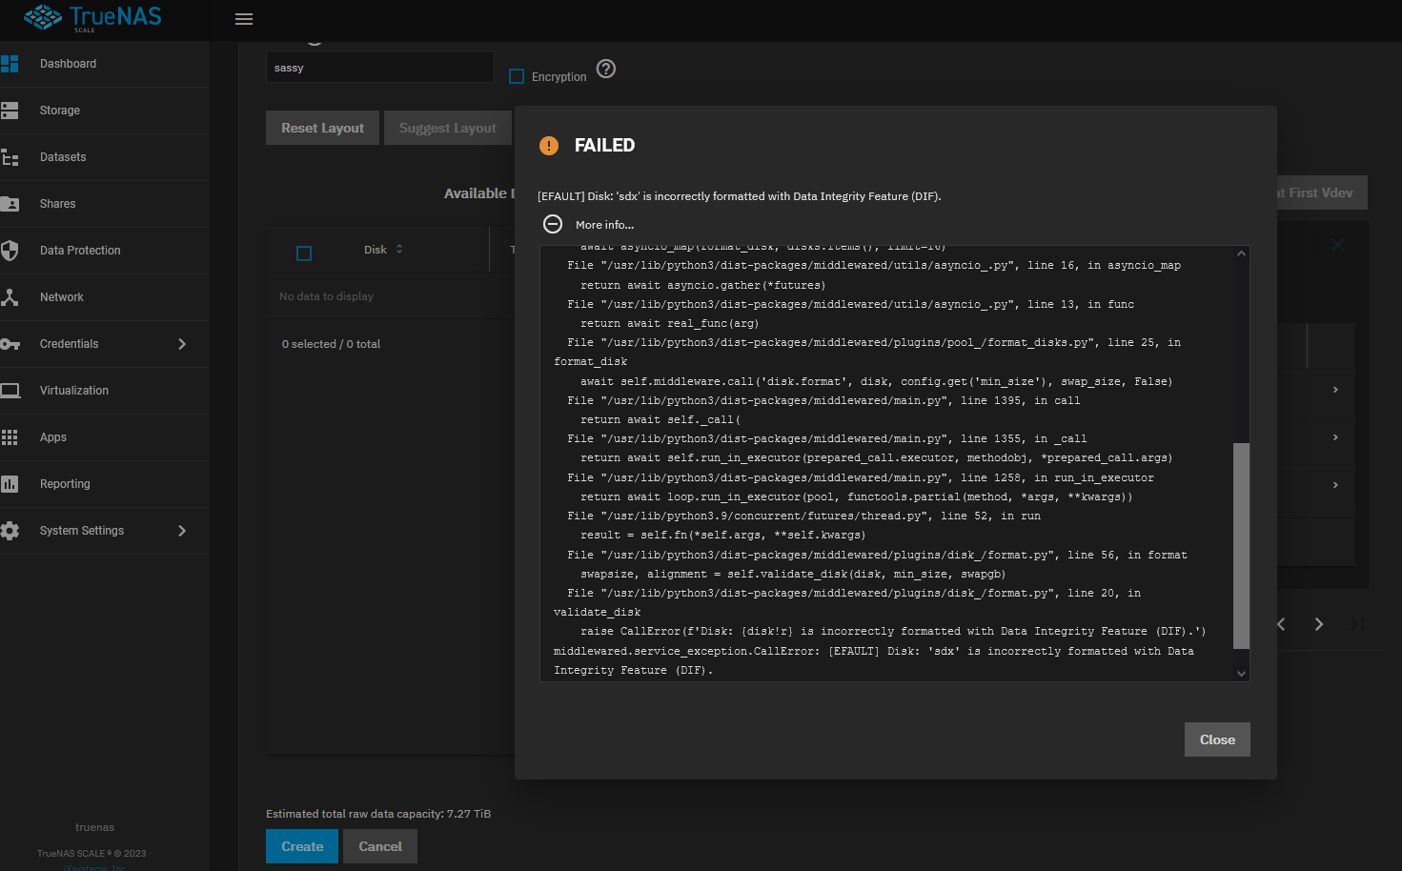Open Apps menu item

105,437
